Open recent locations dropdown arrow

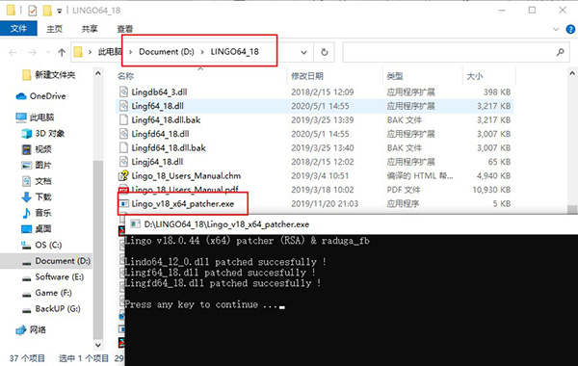point(48,52)
